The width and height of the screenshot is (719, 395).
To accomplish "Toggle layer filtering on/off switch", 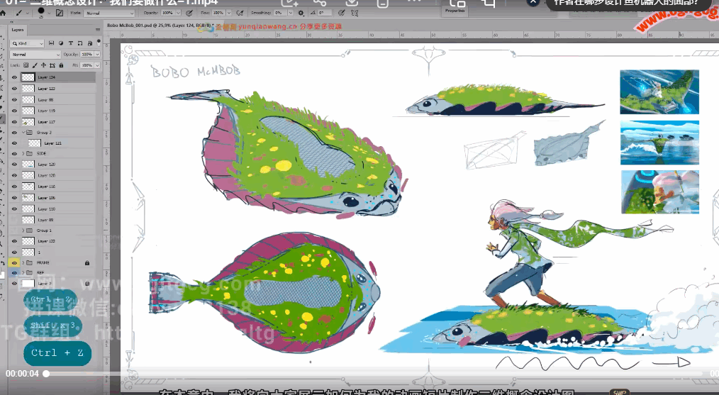I will [x=98, y=43].
